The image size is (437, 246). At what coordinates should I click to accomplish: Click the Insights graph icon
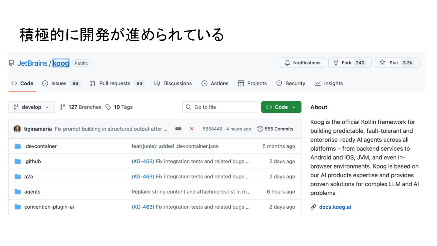(318, 84)
